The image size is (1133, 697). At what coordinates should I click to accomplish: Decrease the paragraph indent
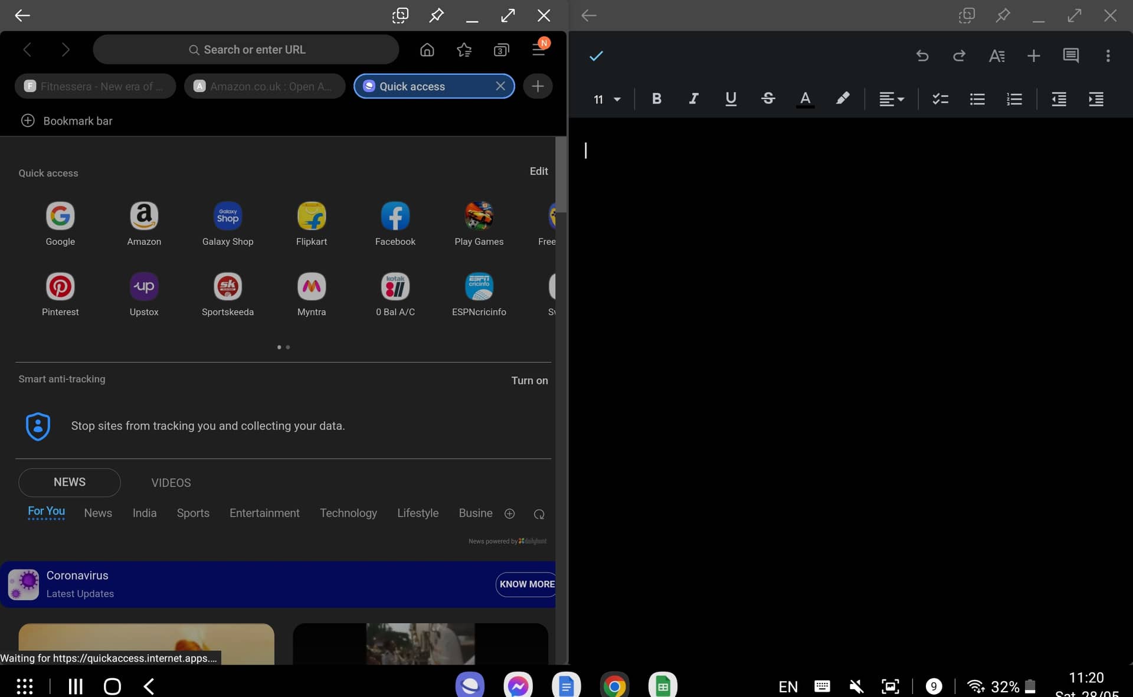click(1059, 99)
